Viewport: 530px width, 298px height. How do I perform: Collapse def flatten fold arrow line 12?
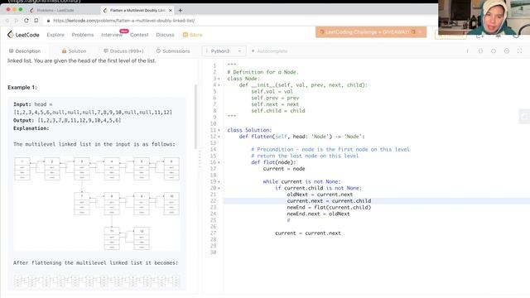[x=219, y=137]
